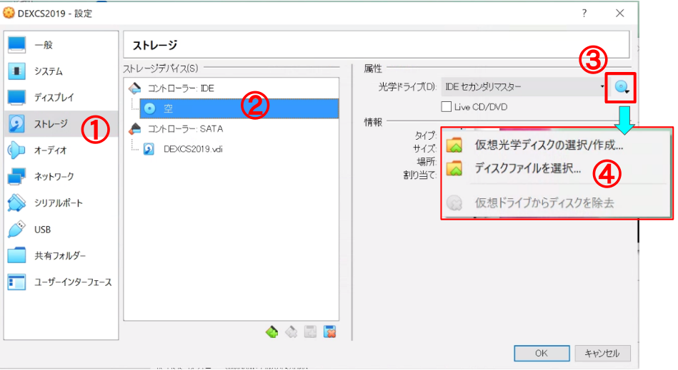The height and width of the screenshot is (370, 678).
Task: Click the ? help button in title bar
Action: pyautogui.click(x=584, y=13)
